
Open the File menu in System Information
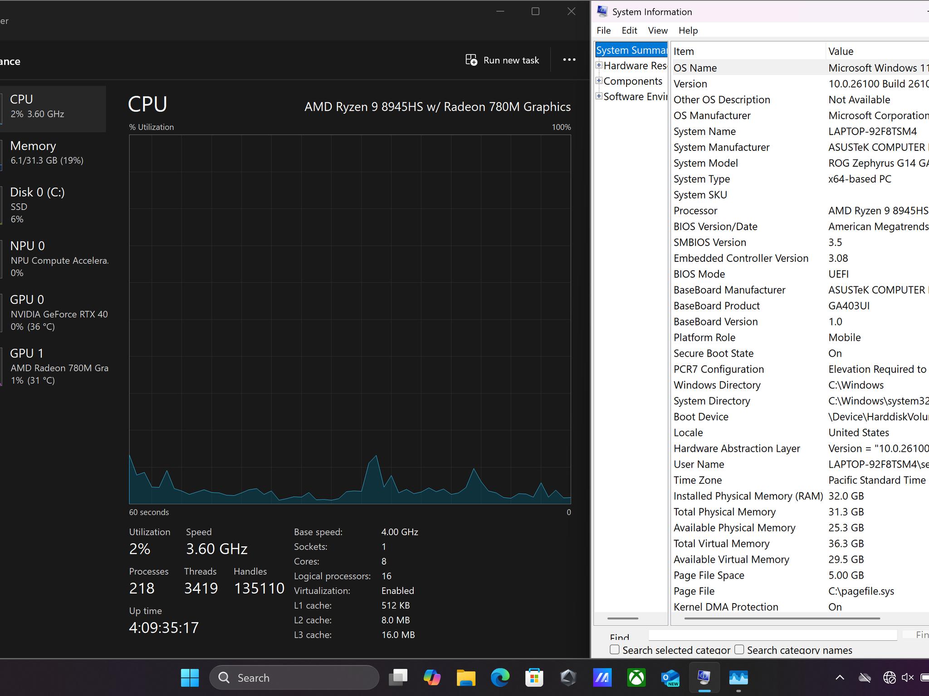603,30
